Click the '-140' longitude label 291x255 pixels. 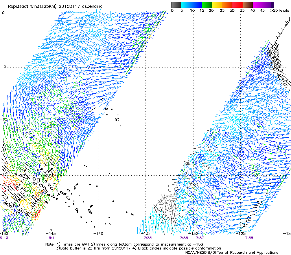pos(98,233)
